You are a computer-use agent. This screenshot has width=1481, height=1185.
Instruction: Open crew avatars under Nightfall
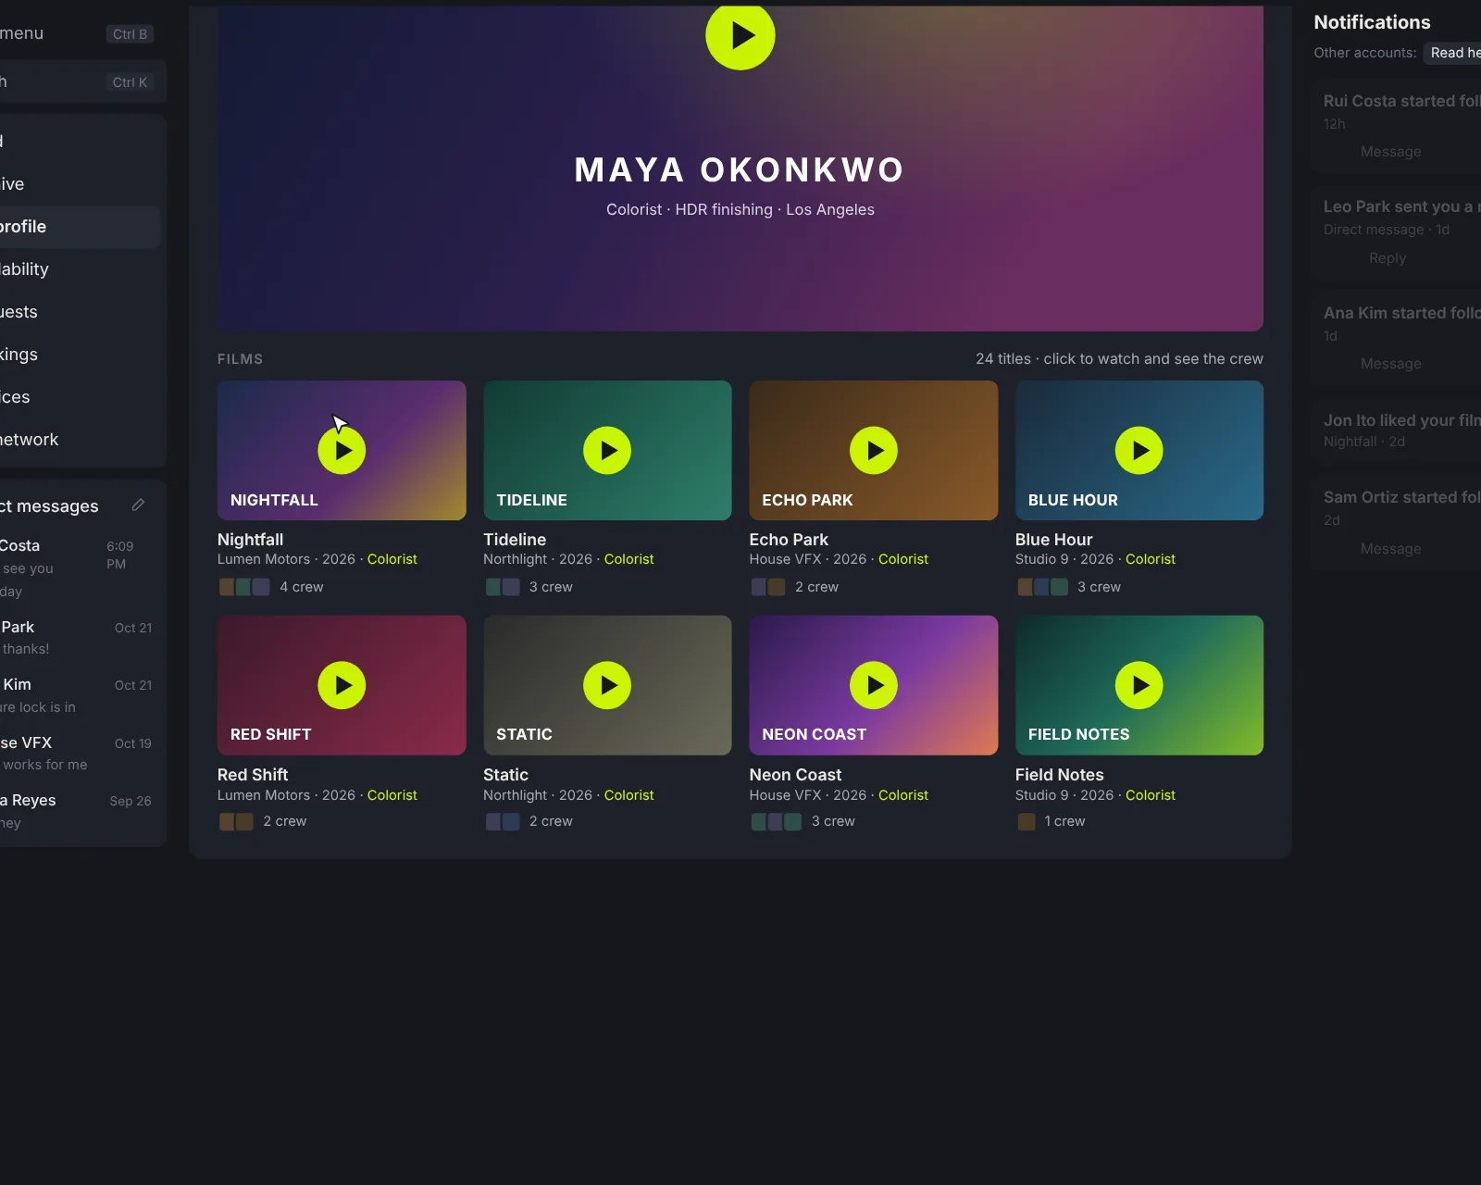coord(244,587)
